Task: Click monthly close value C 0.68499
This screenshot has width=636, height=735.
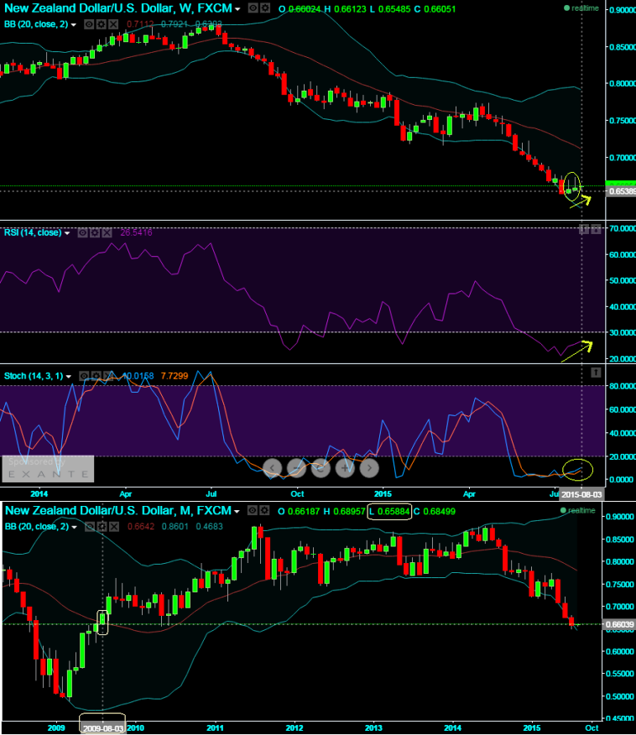Action: click(x=435, y=511)
